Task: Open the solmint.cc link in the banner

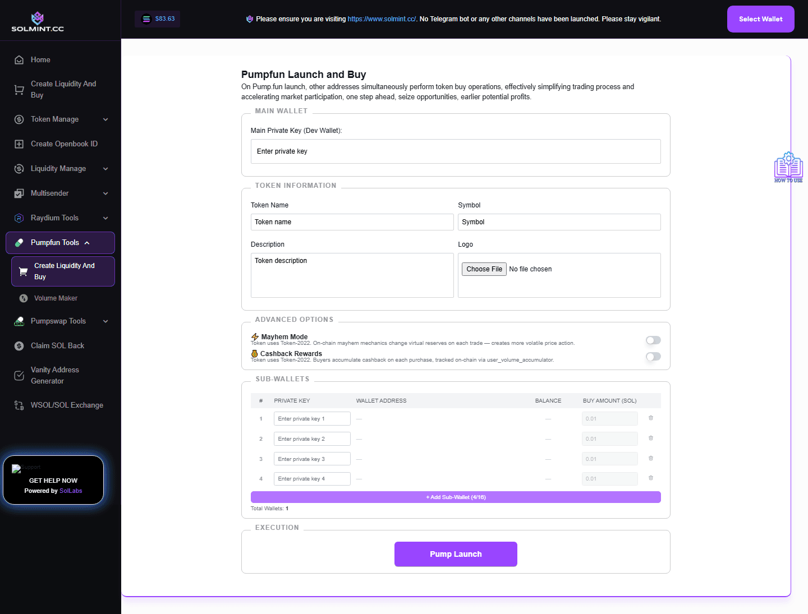Action: [x=381, y=19]
